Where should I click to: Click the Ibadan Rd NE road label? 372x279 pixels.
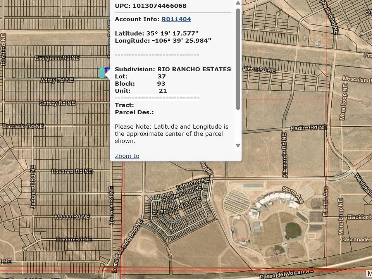point(74,239)
